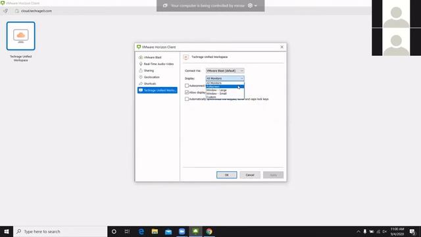
Task: Click the top participant video thumbnail
Action: (396, 14)
